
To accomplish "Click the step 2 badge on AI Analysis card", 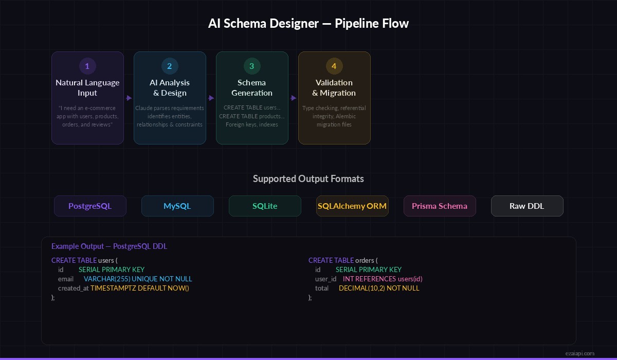I will point(170,66).
